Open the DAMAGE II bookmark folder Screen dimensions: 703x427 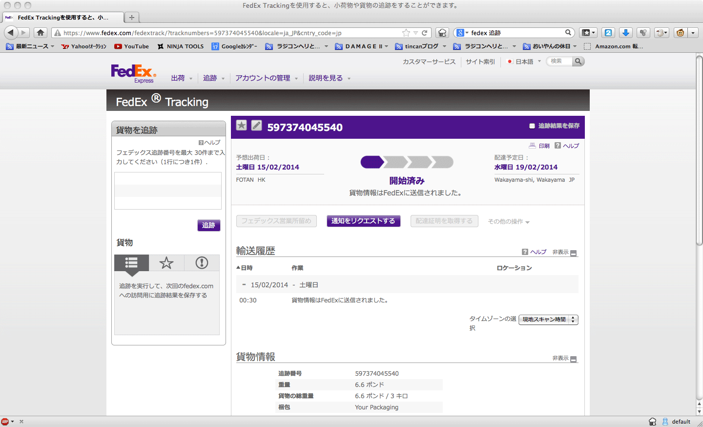pyautogui.click(x=362, y=46)
